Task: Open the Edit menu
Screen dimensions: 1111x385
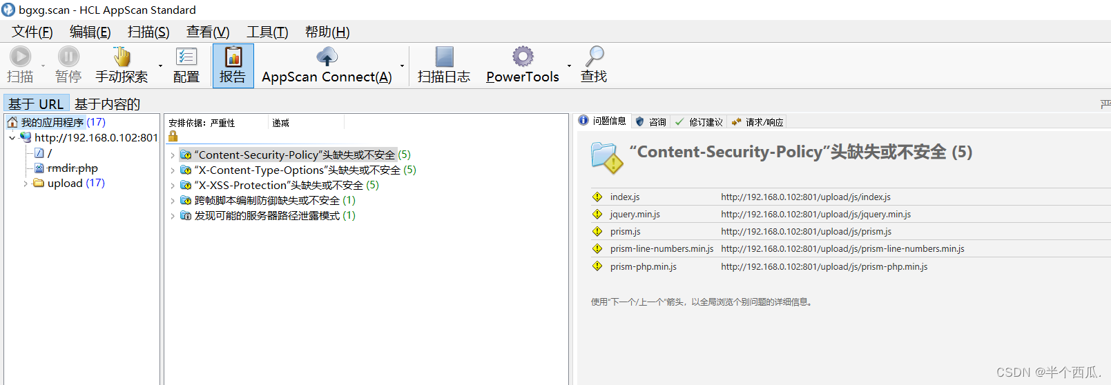Action: tap(90, 32)
